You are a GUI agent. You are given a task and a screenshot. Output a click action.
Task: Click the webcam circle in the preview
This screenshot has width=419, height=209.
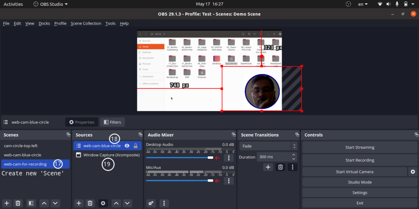262,92
